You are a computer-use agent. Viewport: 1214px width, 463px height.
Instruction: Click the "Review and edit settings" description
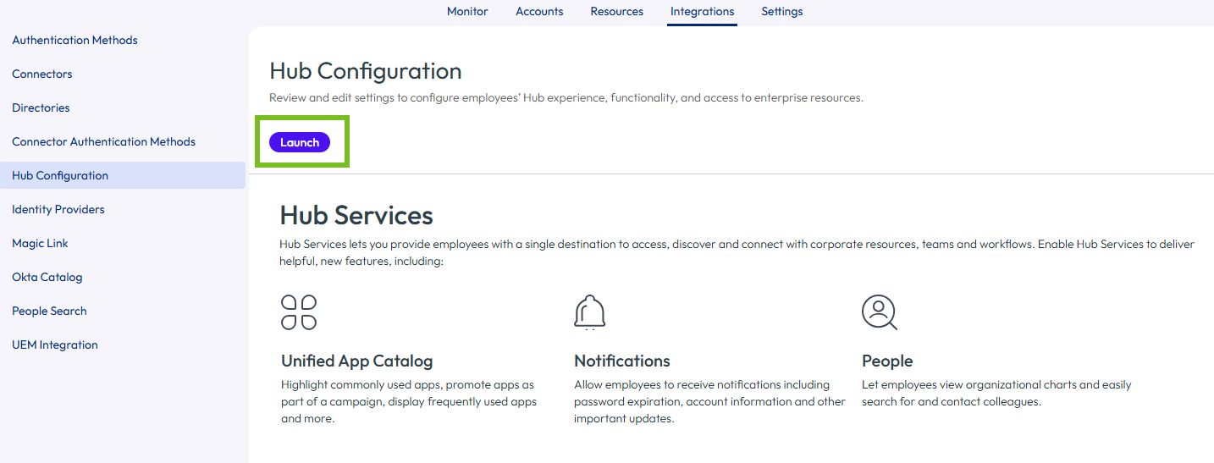566,97
